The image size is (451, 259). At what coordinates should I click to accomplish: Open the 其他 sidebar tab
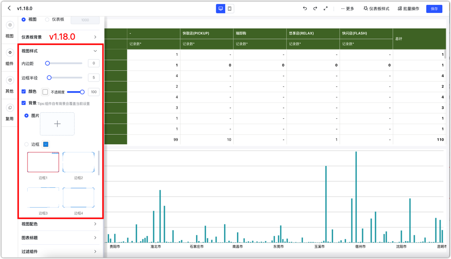coord(9,85)
